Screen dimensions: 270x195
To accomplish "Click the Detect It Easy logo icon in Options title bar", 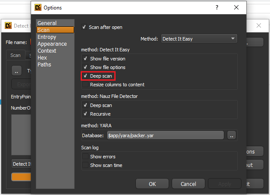I will [38, 7].
